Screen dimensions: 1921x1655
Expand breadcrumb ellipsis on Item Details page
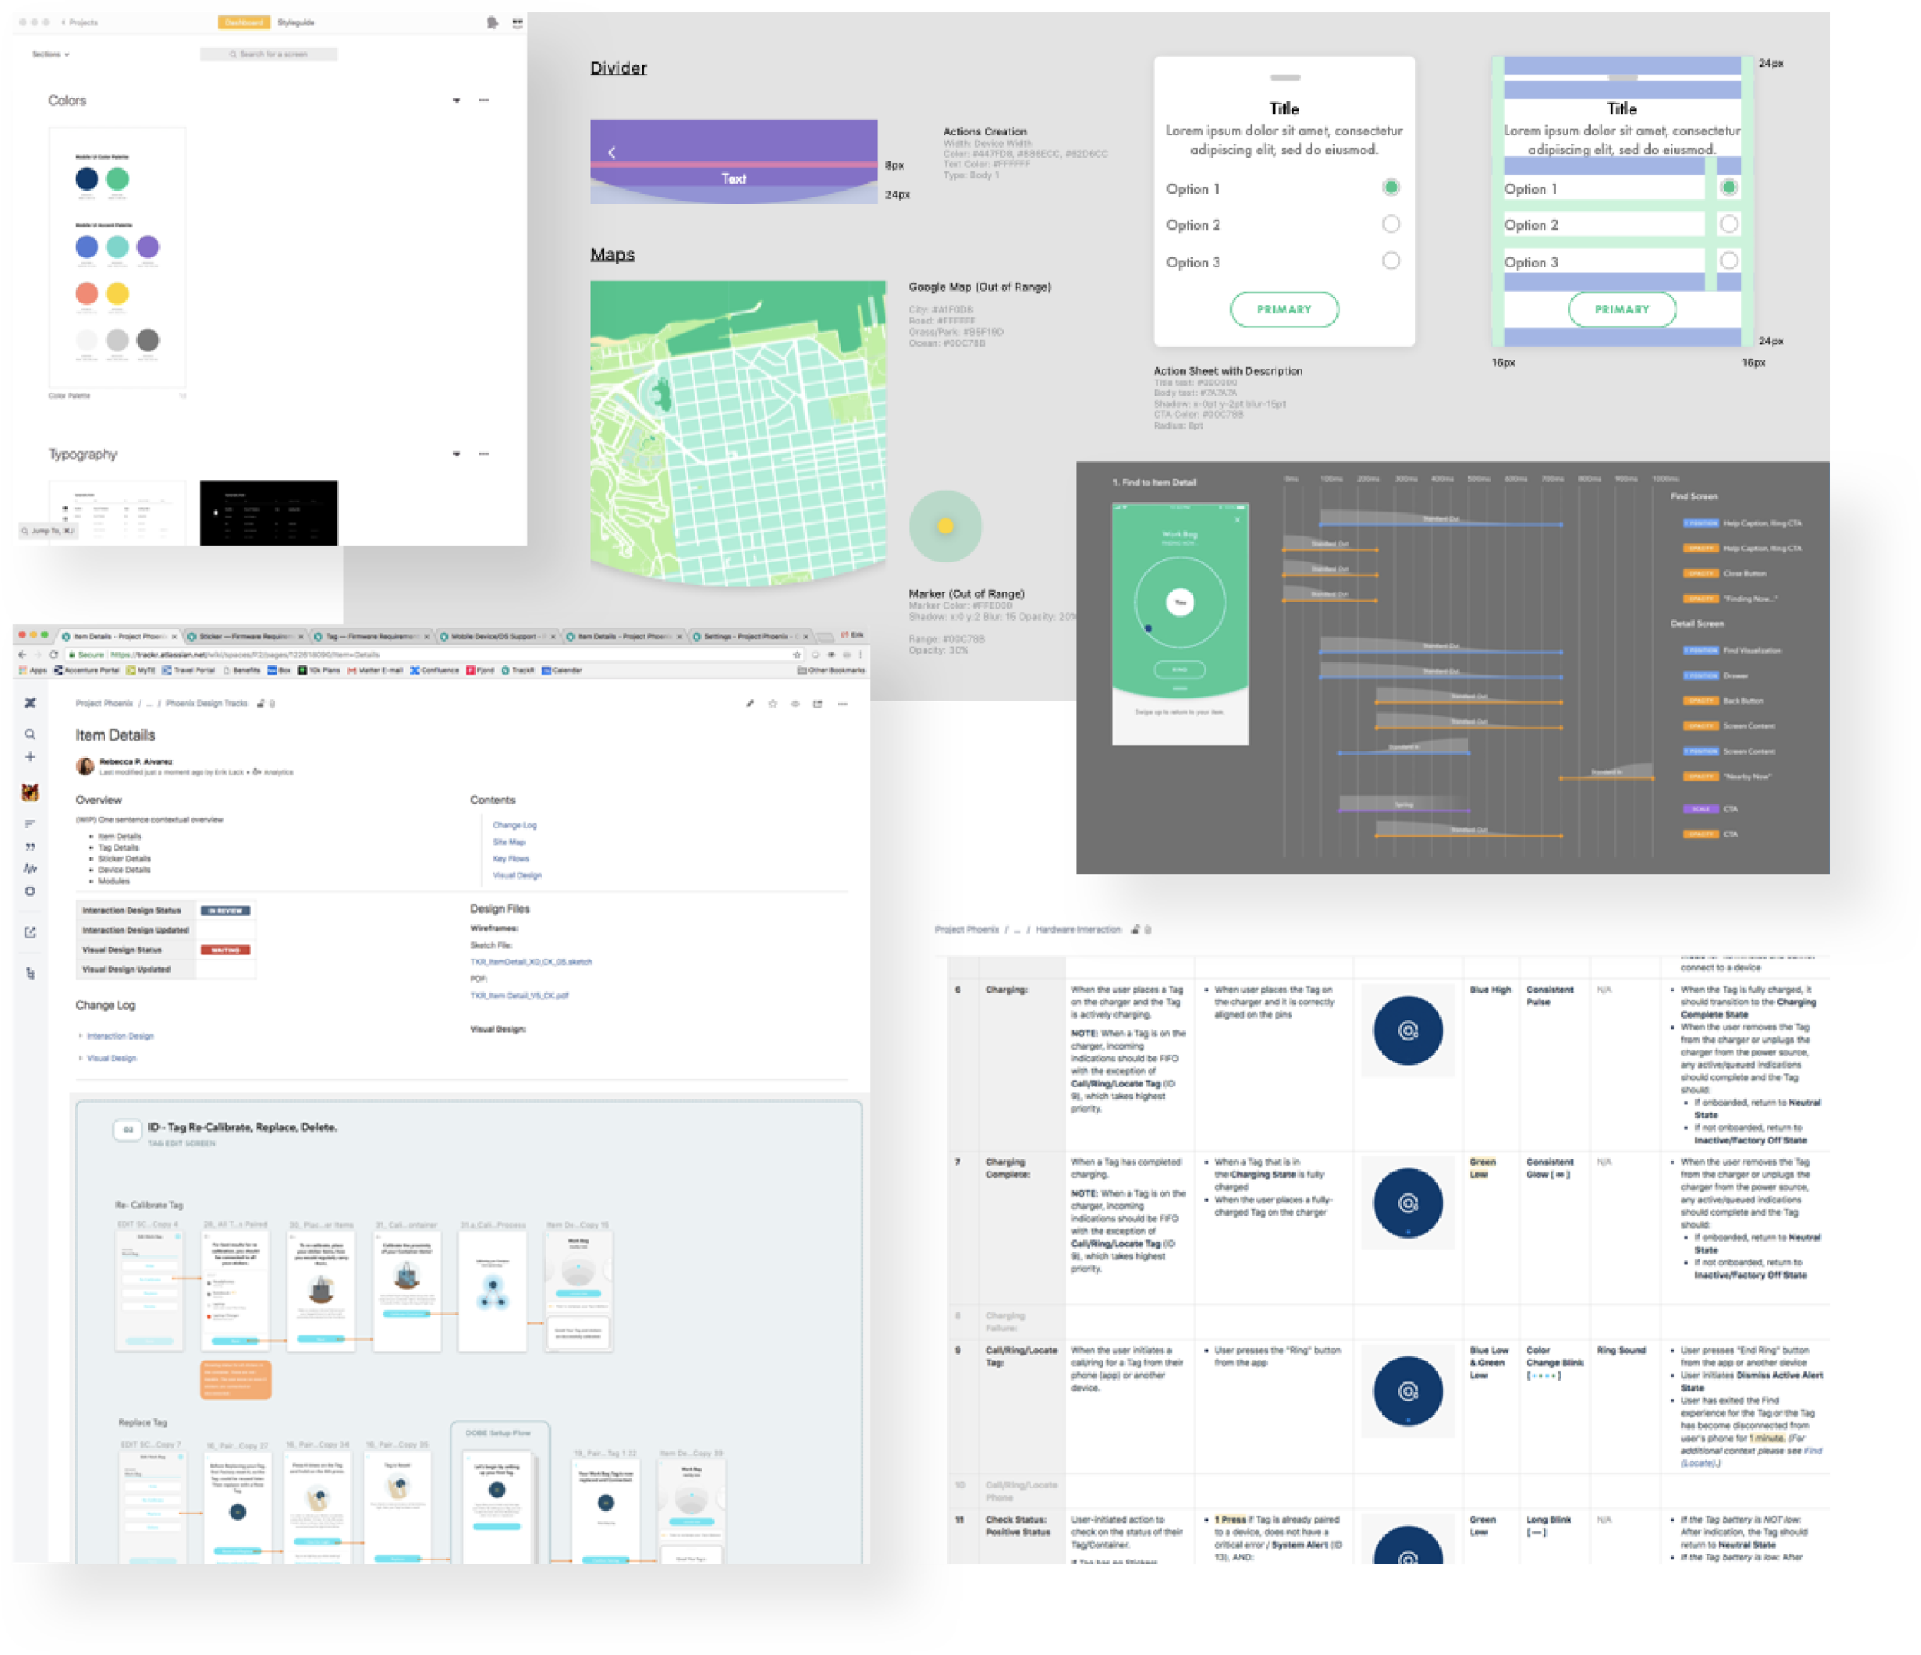point(148,704)
